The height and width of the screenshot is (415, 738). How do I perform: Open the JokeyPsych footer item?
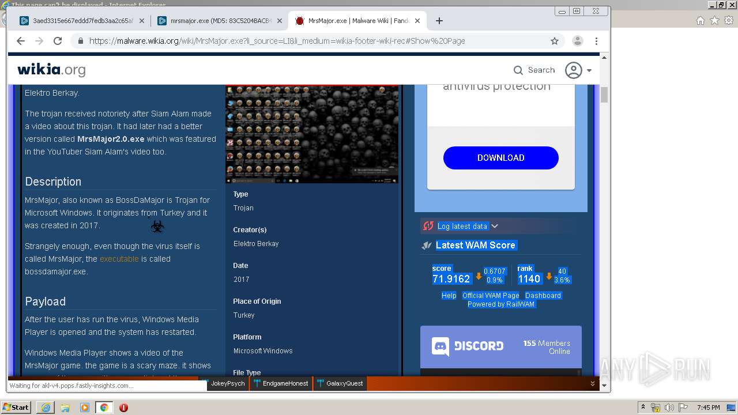coord(224,383)
